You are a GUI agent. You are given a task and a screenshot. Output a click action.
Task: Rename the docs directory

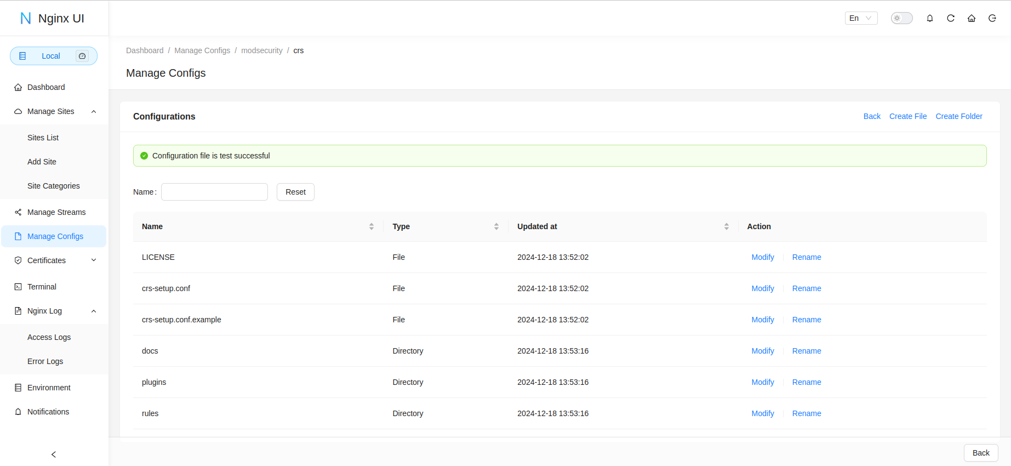click(x=807, y=351)
